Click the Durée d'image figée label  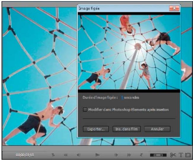100,98
